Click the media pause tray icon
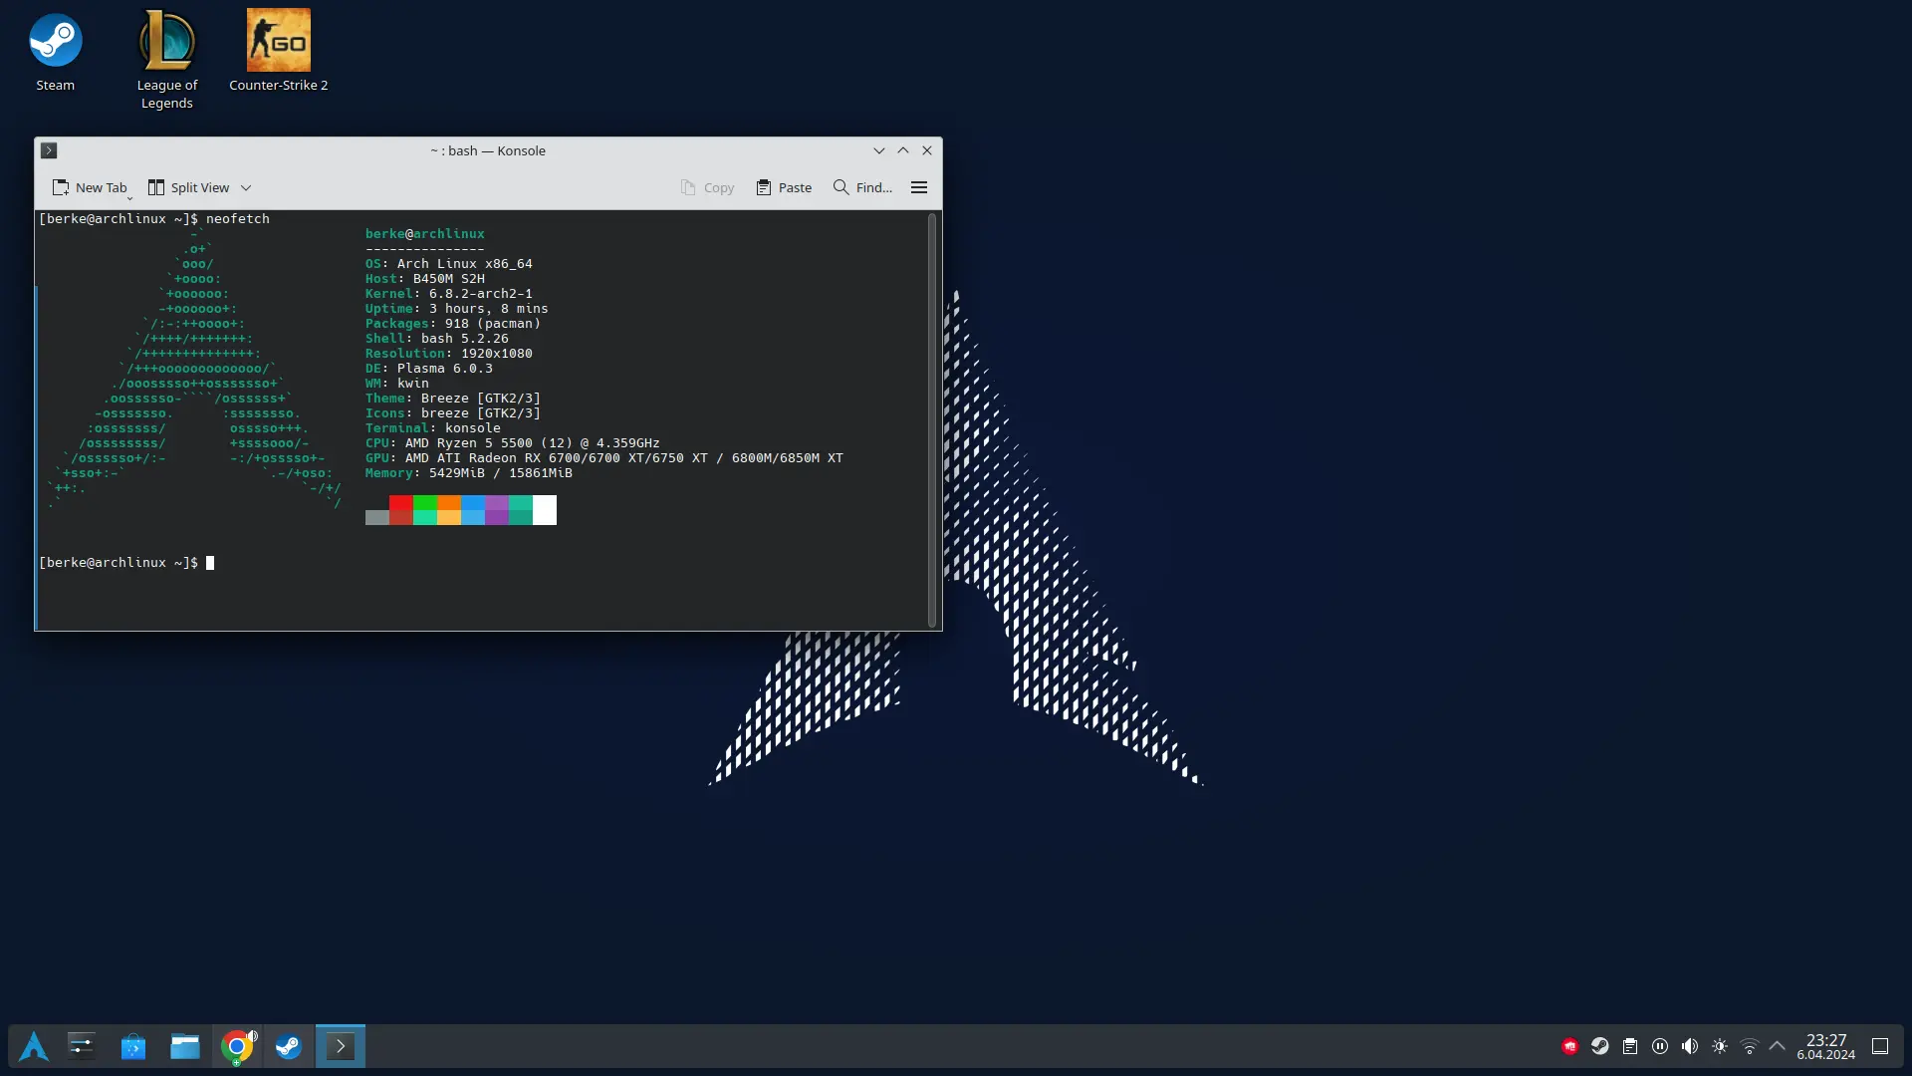 (1660, 1046)
